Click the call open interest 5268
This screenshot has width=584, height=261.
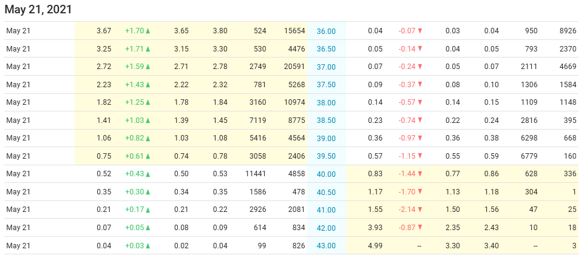point(296,85)
